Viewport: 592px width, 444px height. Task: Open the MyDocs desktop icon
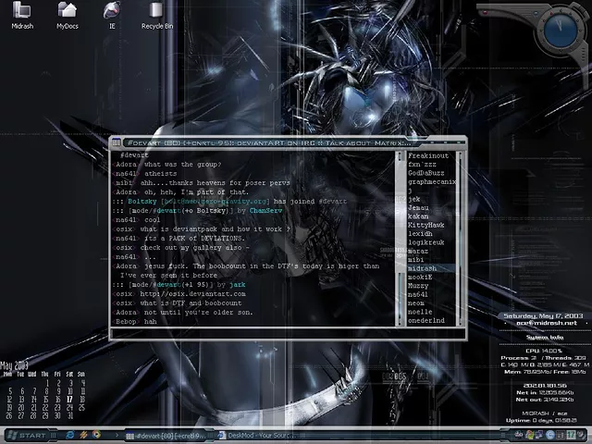68,15
